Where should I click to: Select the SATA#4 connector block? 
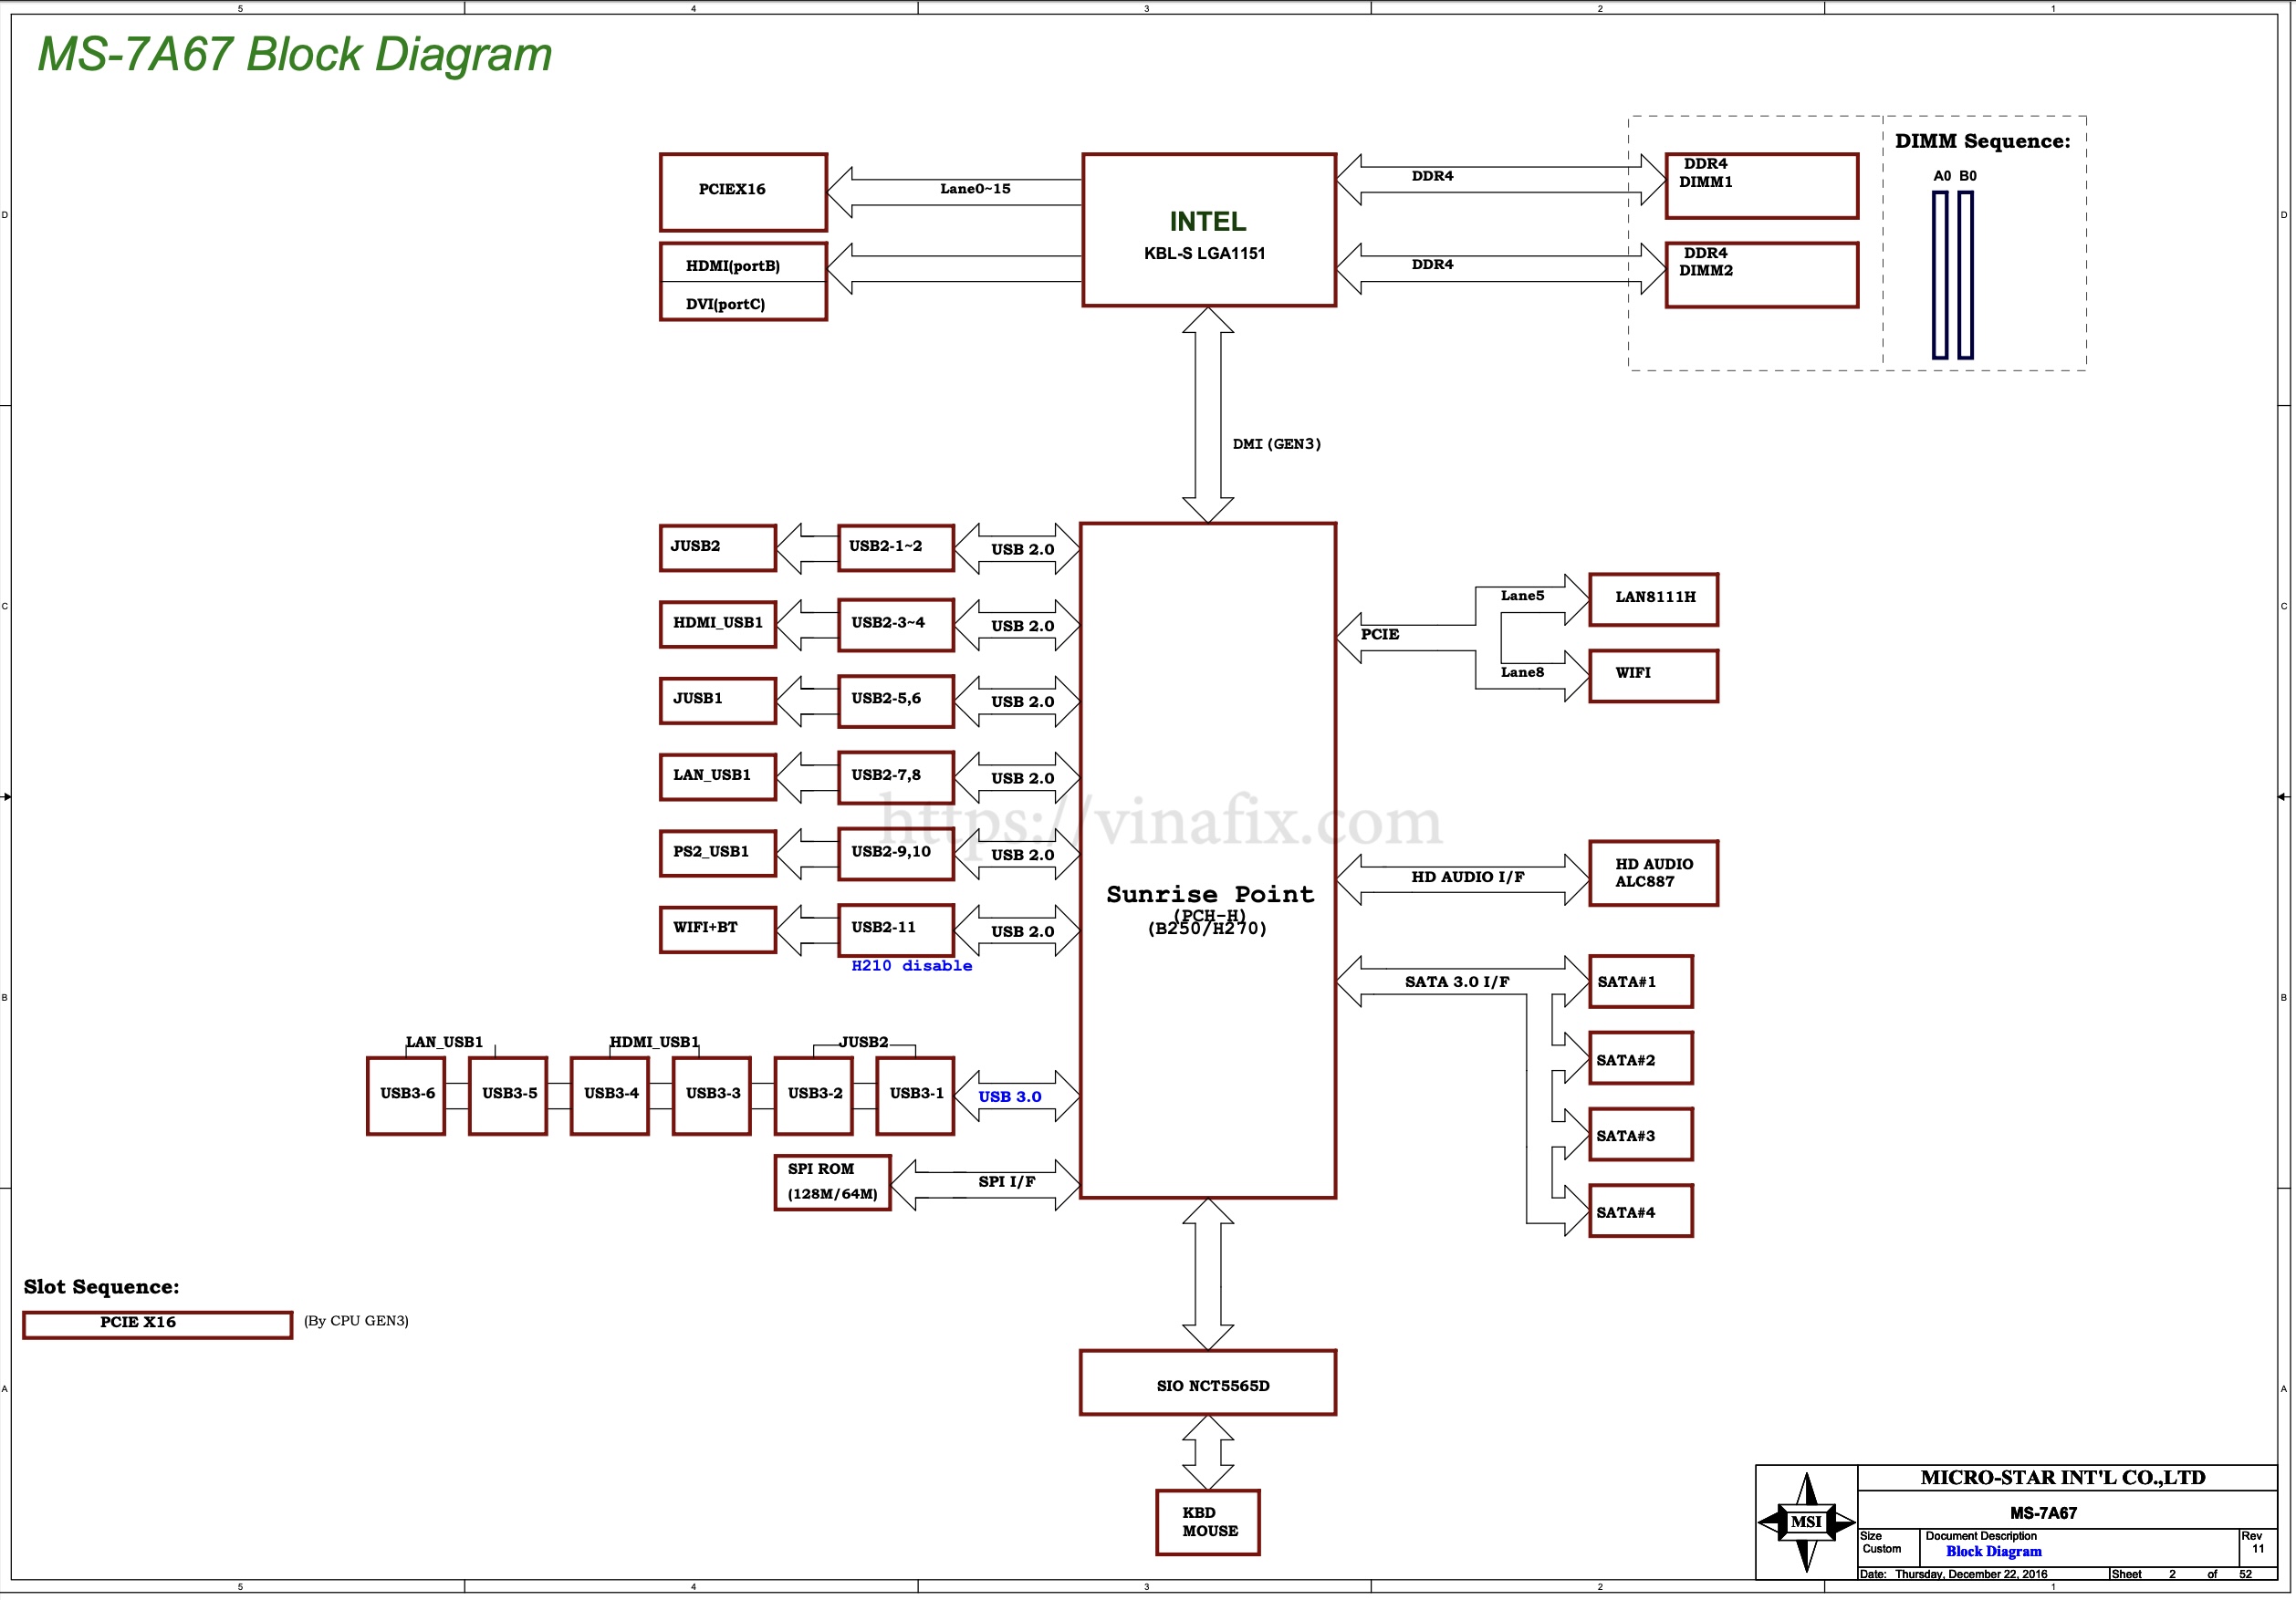[1640, 1211]
